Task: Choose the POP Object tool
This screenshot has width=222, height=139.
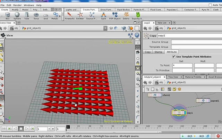Action: tap(115, 16)
